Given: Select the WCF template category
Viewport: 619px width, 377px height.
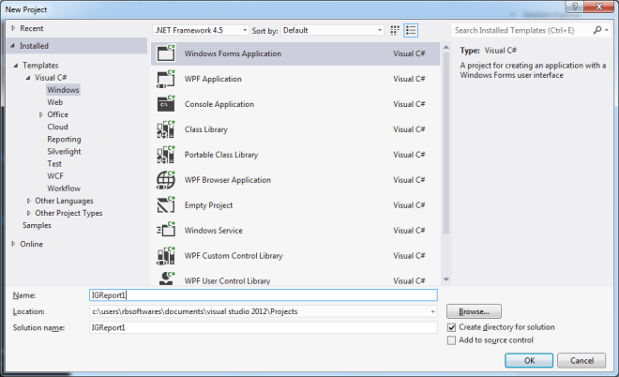Looking at the screenshot, I should point(55,176).
